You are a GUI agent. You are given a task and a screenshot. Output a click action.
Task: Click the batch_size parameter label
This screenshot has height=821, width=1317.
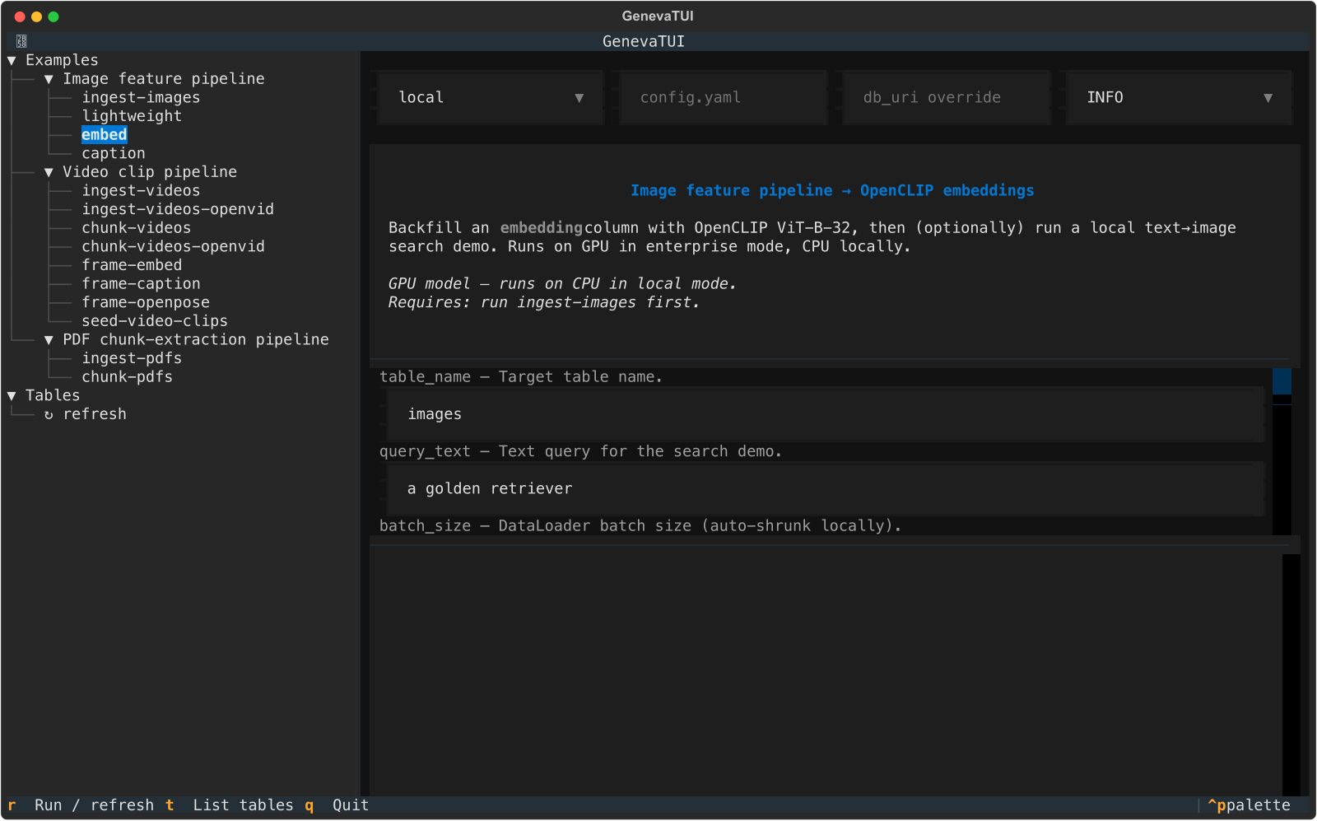point(640,526)
